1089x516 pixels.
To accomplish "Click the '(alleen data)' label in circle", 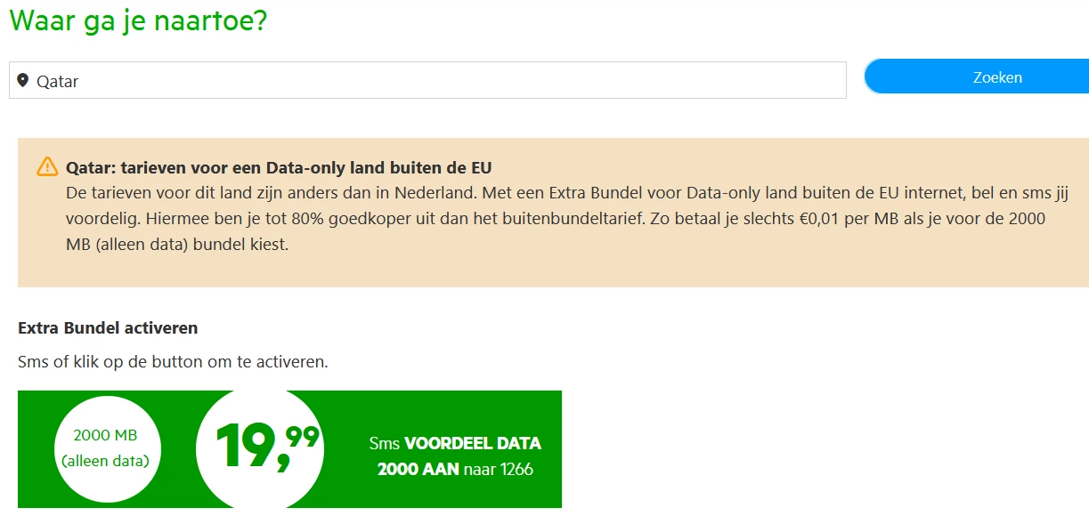I will point(105,461).
